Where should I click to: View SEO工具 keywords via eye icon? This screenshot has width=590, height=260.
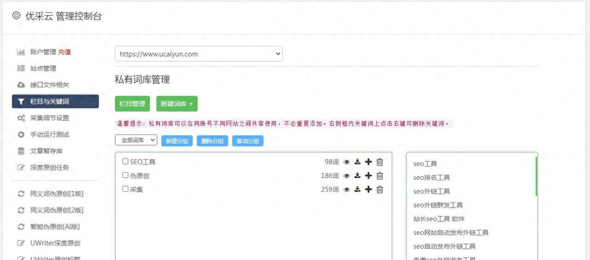pyautogui.click(x=347, y=162)
